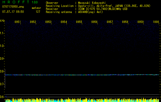
Task: Click the meteor count 127
Action: tap(38, 12)
